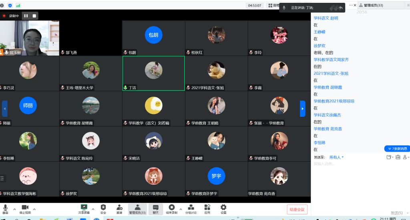Image resolution: width=410 pixels, height=220 pixels.
Task: Stop recording via 结束录制 button
Action: (171, 208)
